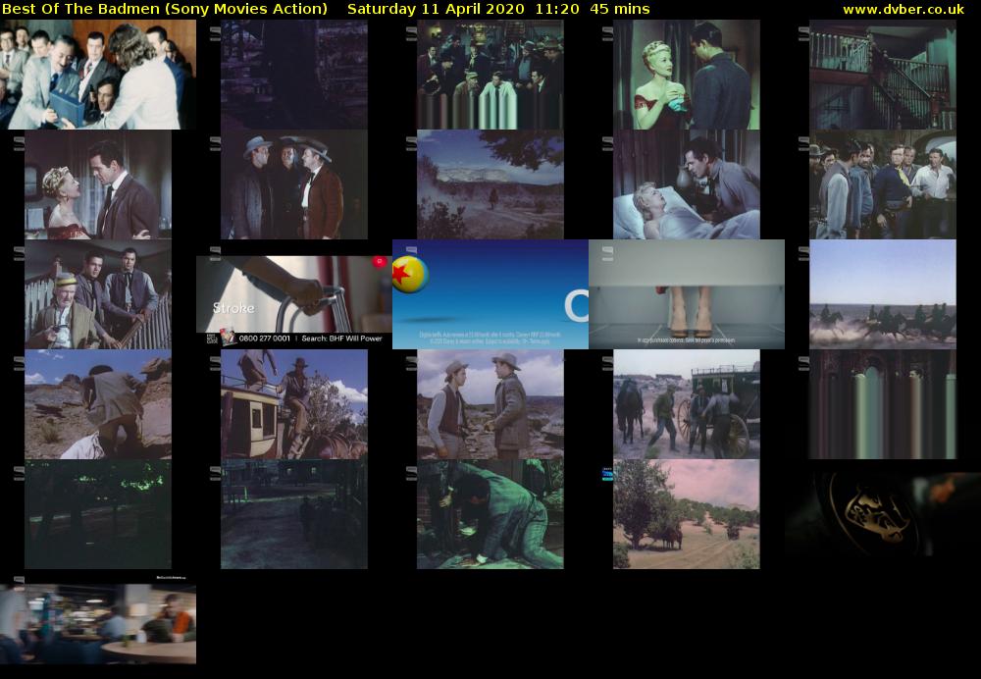This screenshot has width=981, height=679.
Task: Click the phone number "0800 277 0001"
Action: [x=265, y=339]
